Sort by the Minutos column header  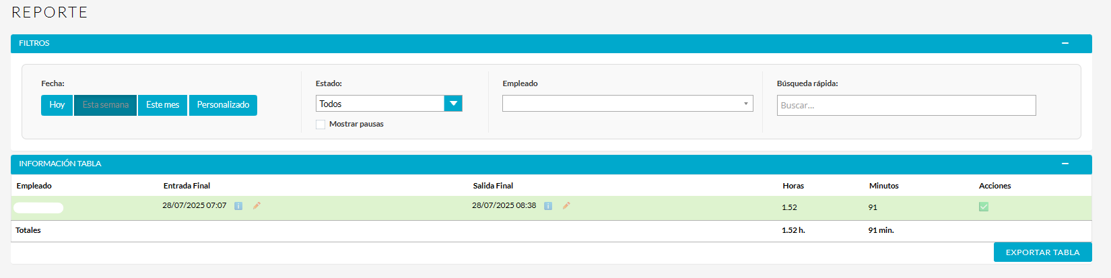[883, 186]
